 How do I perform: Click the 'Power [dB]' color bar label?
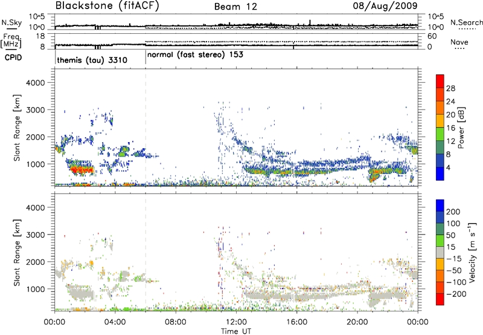coord(461,128)
